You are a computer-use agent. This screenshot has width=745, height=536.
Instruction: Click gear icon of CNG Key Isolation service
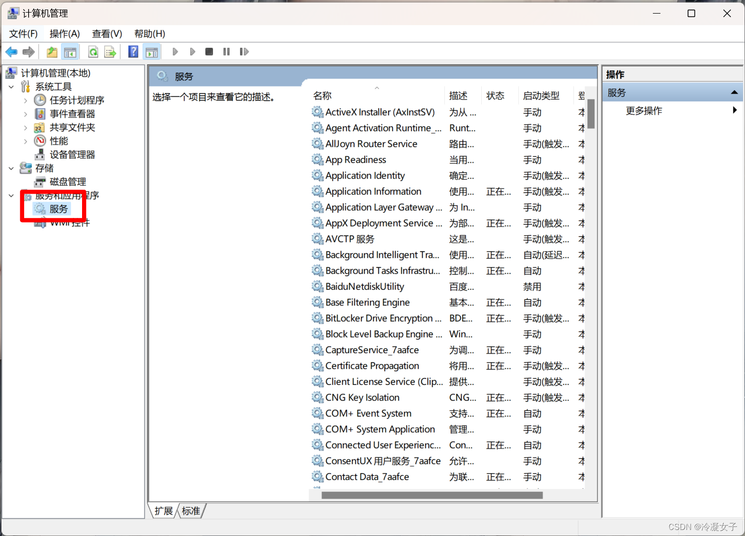[317, 397]
